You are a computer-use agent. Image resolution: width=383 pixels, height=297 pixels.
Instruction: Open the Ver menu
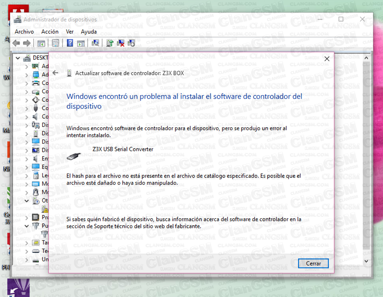[x=70, y=32]
